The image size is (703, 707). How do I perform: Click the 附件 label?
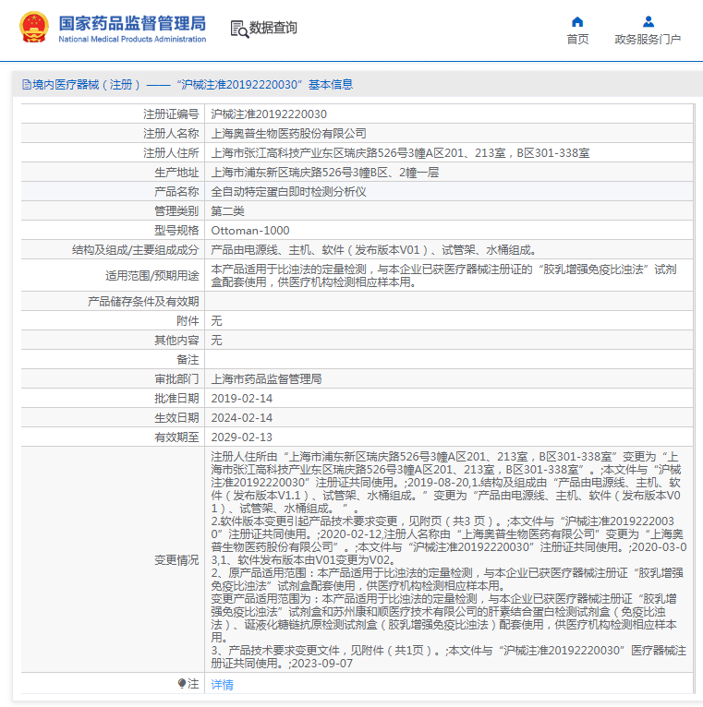point(188,320)
